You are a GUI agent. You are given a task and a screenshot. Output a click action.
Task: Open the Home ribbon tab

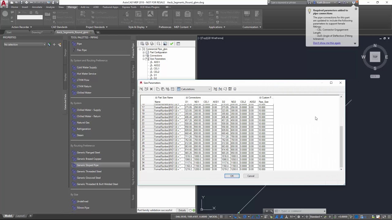(14, 7)
